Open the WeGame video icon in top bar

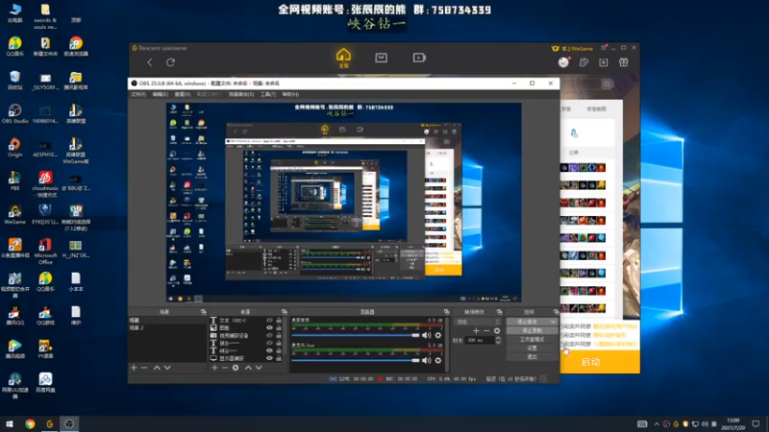(x=419, y=58)
